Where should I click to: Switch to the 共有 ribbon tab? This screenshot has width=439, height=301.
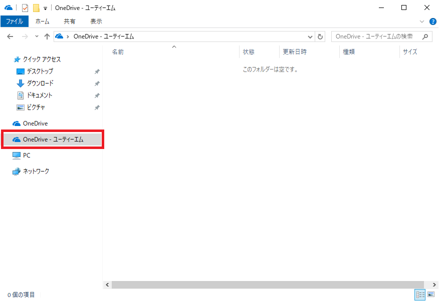click(70, 21)
